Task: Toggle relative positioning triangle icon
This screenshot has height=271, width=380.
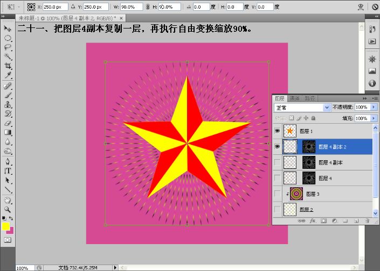Action: pos(73,6)
